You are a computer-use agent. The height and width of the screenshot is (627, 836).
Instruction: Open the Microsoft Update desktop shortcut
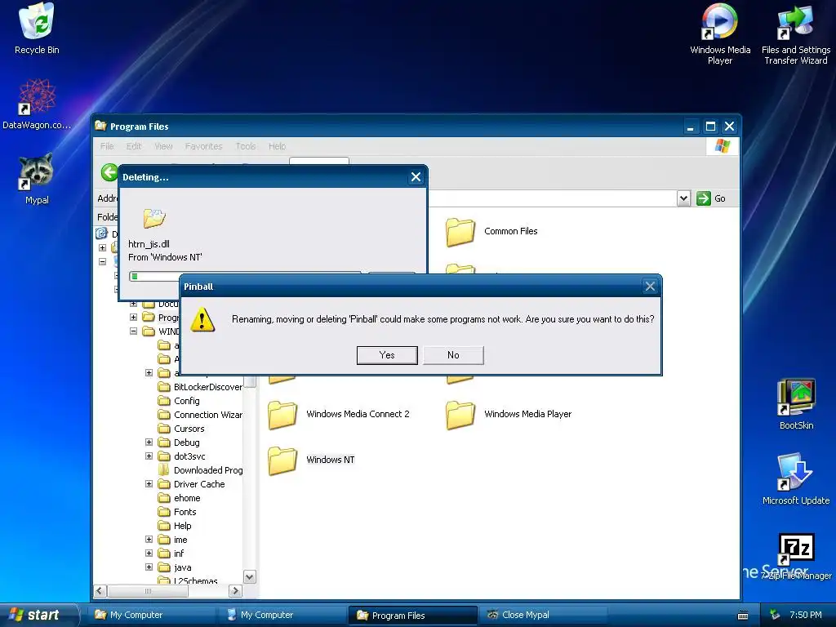795,478
